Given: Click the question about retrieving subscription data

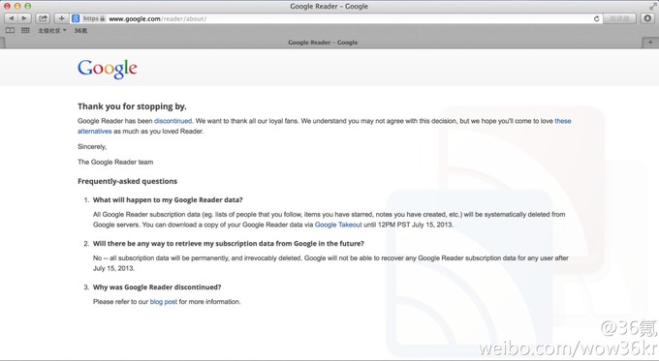Looking at the screenshot, I should click(x=228, y=244).
